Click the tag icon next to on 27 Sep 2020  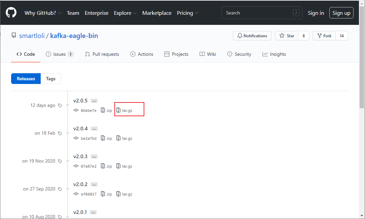pyautogui.click(x=60, y=189)
